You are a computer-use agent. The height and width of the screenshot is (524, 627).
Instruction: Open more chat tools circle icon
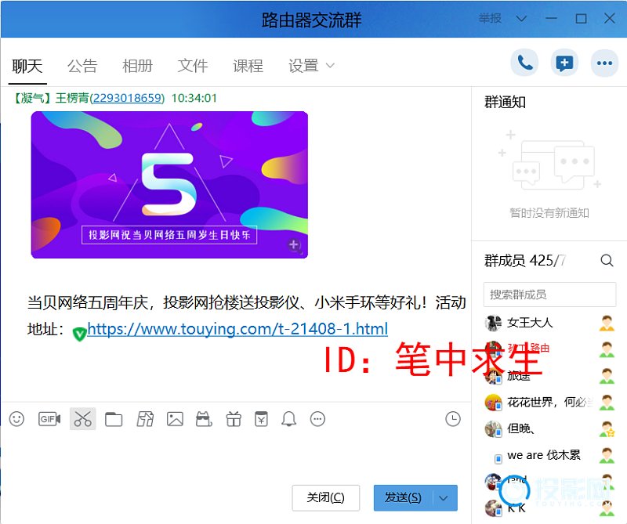[x=318, y=419]
